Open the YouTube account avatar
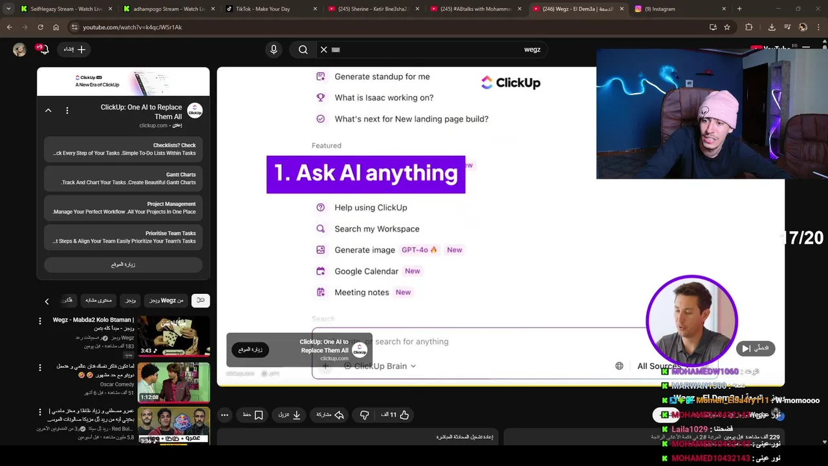The width and height of the screenshot is (828, 466). click(x=19, y=49)
